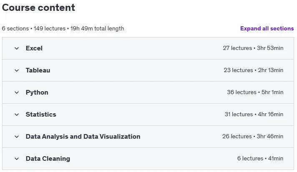Select the Excel section title
The image size is (297, 172).
tap(34, 48)
